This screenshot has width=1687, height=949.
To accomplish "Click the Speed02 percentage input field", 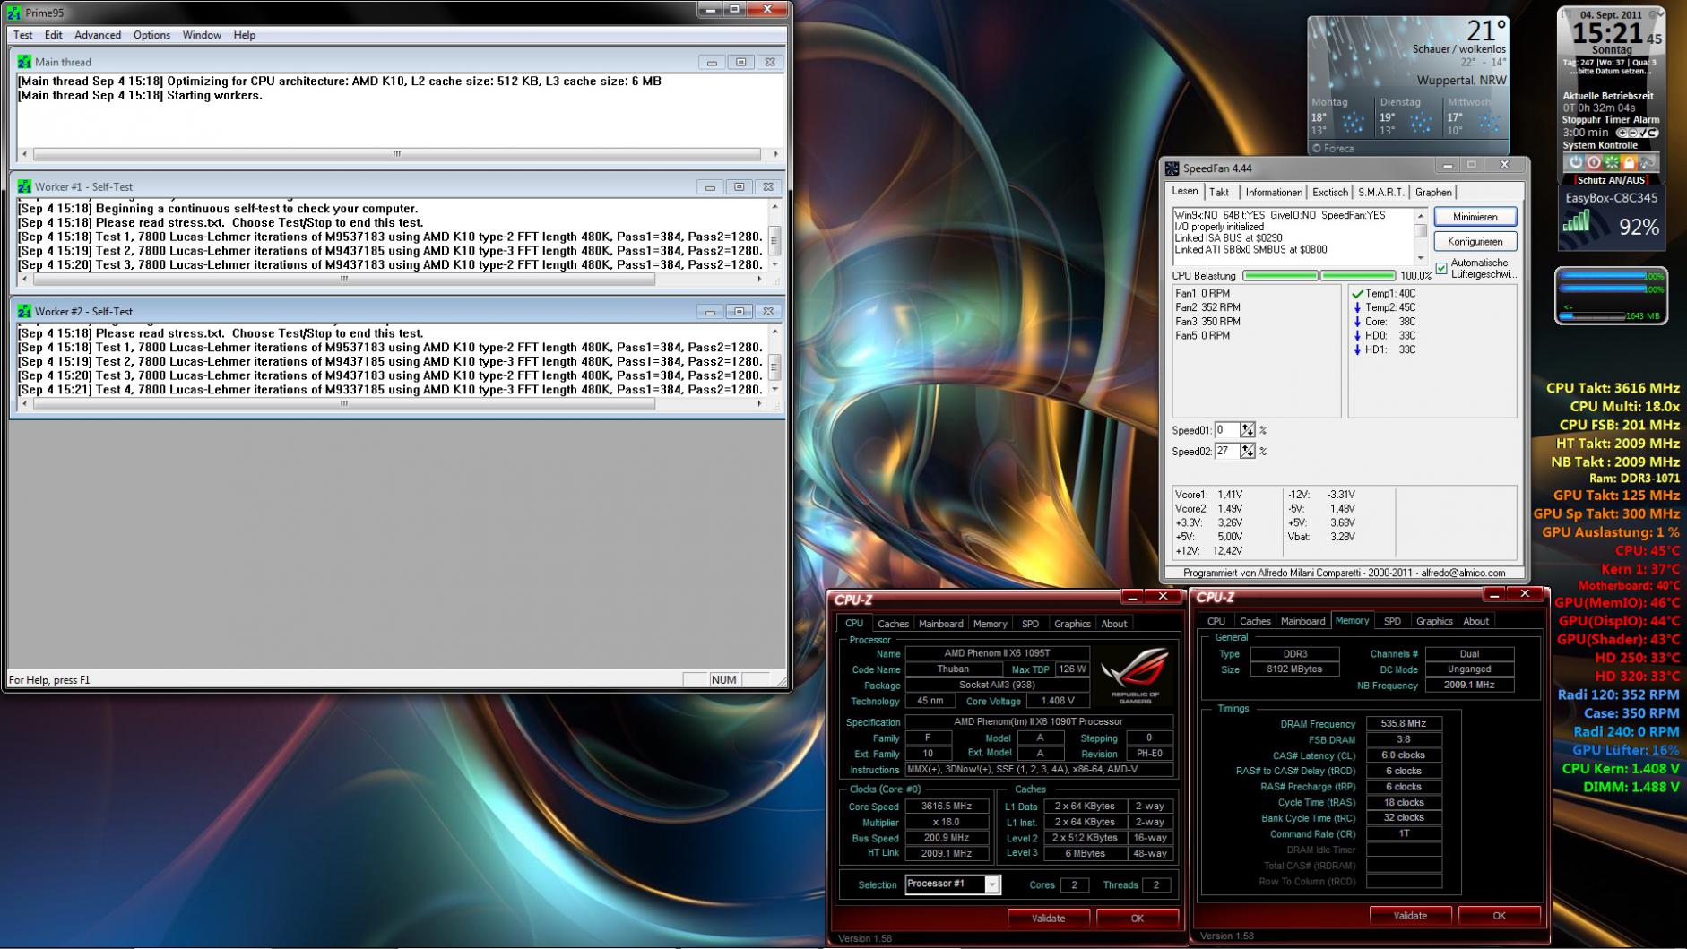I will [x=1226, y=452].
